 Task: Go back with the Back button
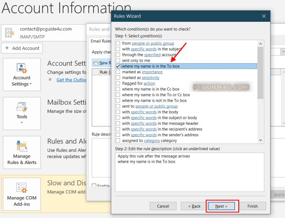[194, 206]
